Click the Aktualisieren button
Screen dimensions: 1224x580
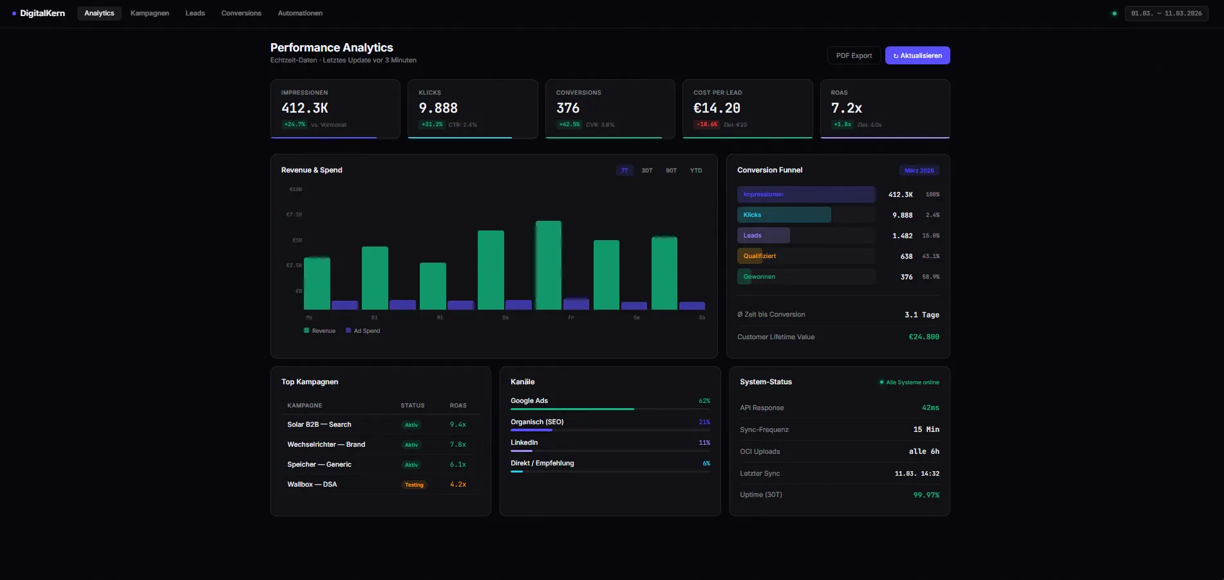click(918, 55)
